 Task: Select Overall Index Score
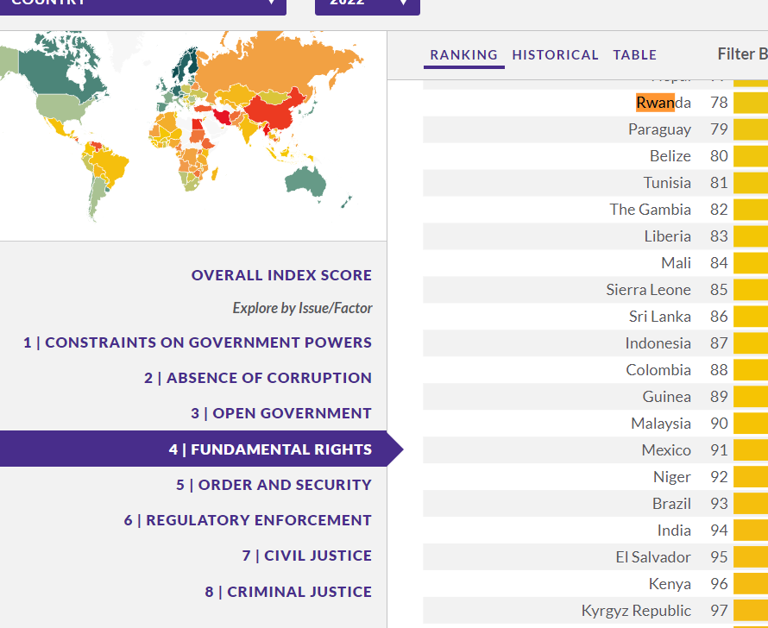(281, 276)
